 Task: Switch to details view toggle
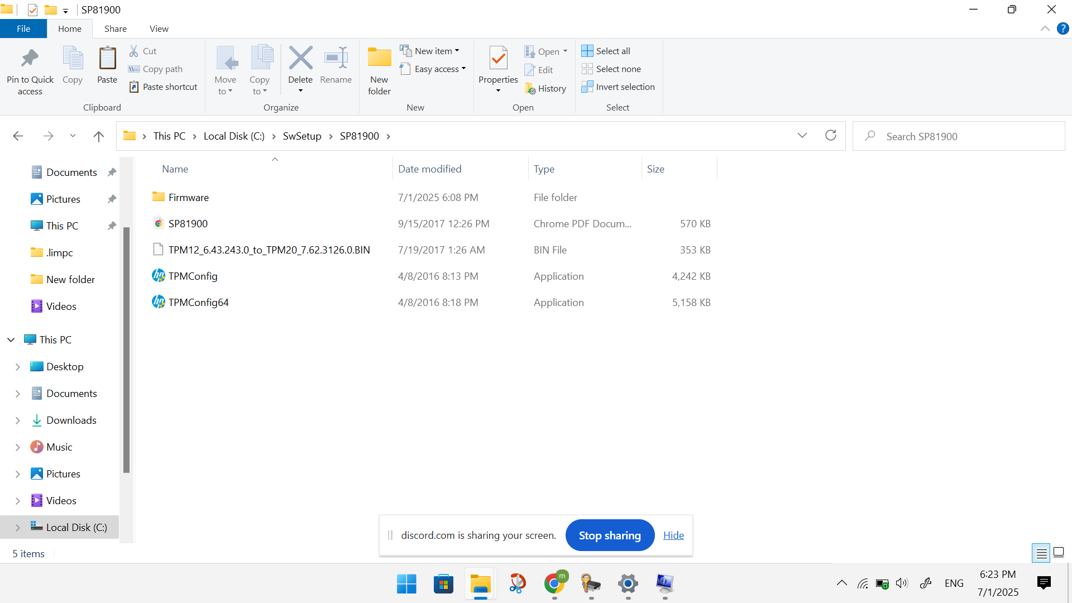[1041, 553]
